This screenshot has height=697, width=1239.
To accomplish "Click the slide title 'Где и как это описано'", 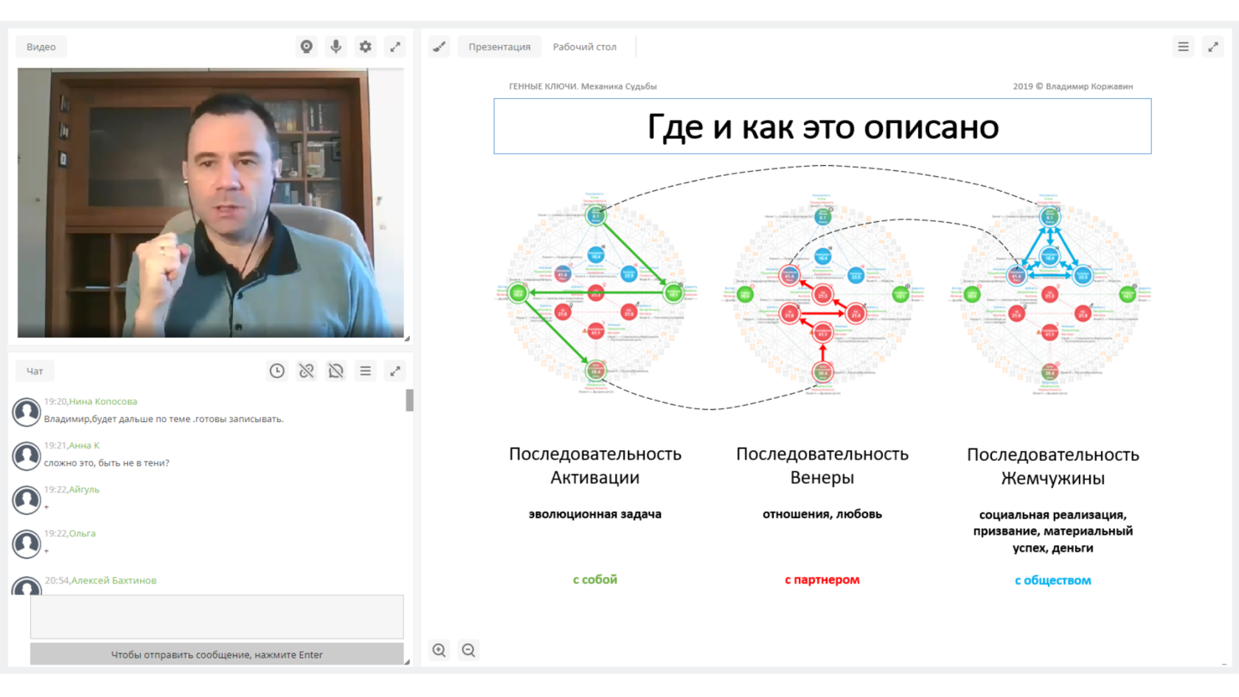I will pyautogui.click(x=822, y=127).
